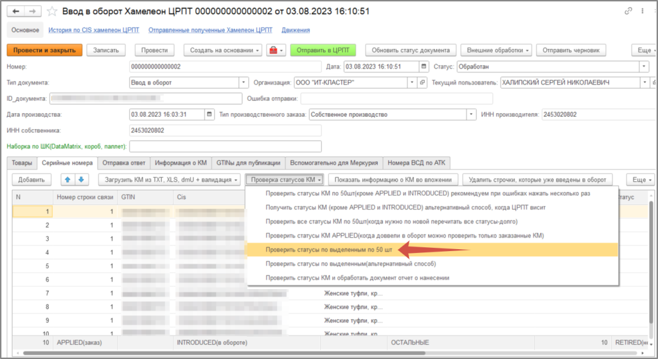658x359 pixels.
Task: Click Показать информацию о КМ во вложении
Action: pos(393,180)
